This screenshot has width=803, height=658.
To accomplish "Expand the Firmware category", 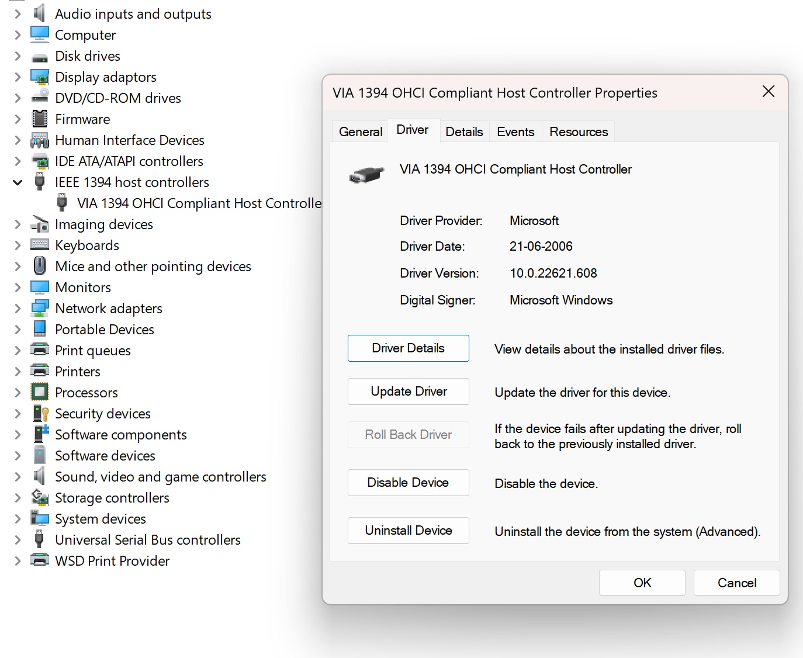I will (x=18, y=119).
